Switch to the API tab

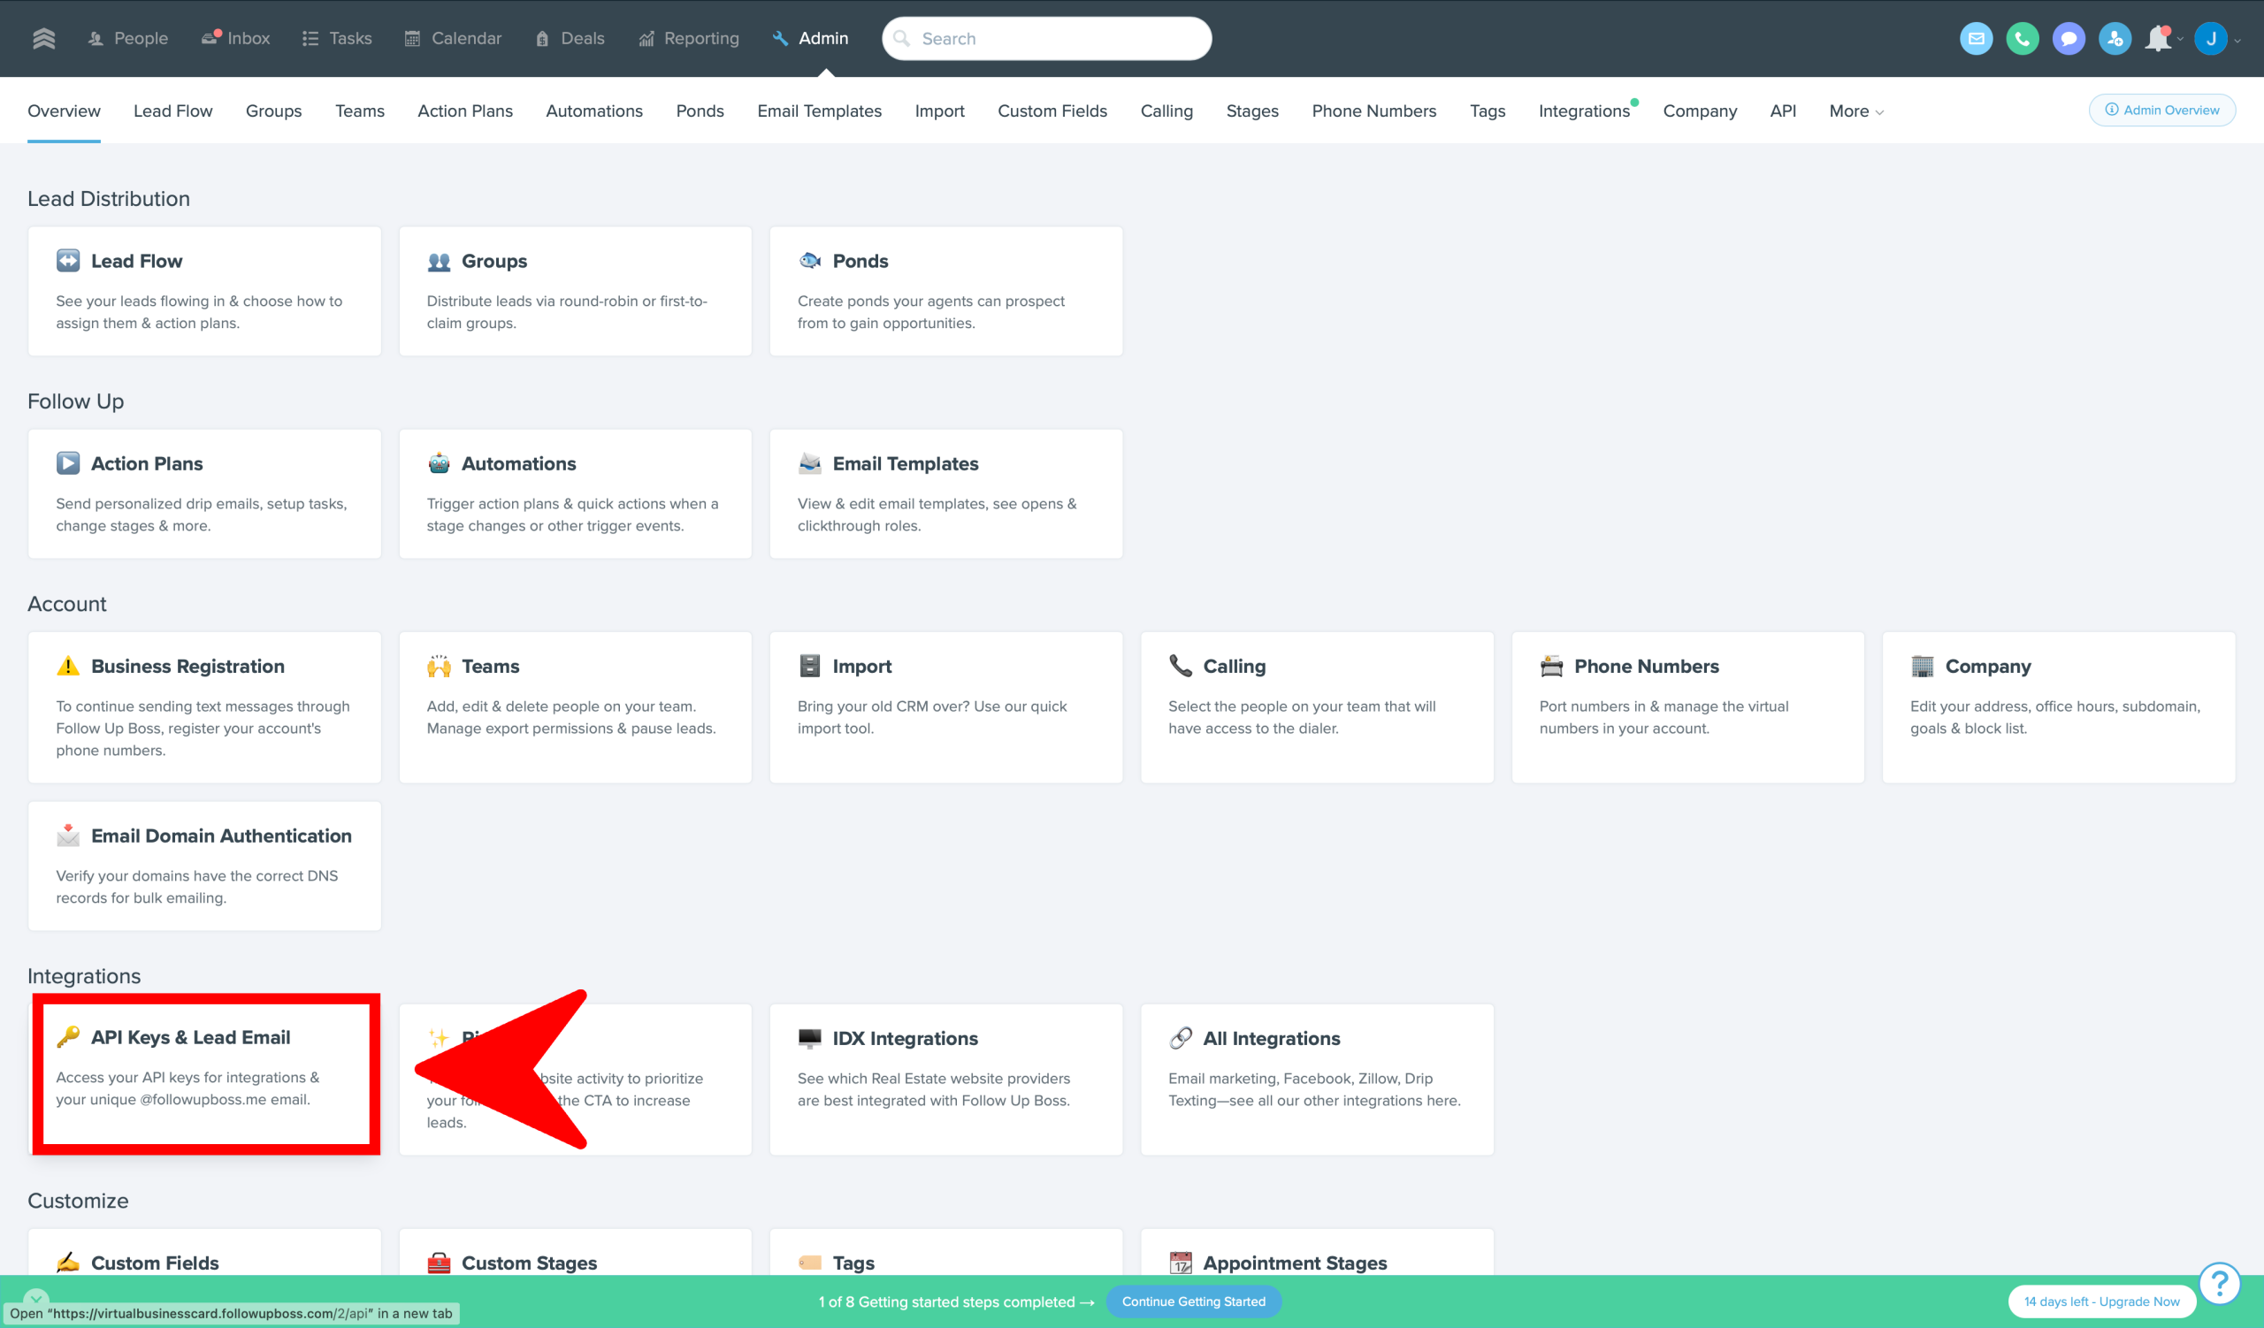tap(1782, 111)
